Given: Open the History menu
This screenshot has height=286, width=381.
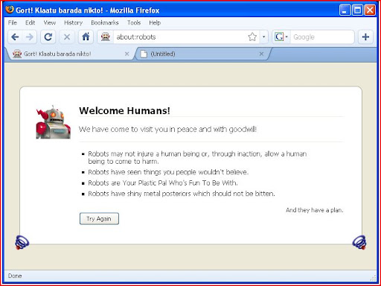Looking at the screenshot, I should [73, 23].
